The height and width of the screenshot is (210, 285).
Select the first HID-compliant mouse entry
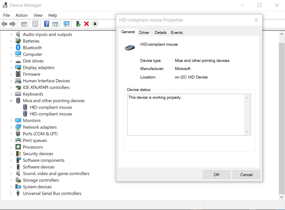coord(50,107)
